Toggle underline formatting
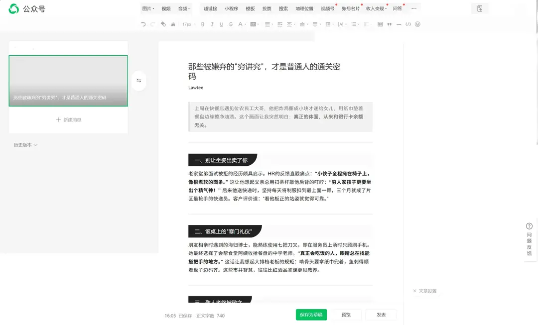 pos(221,24)
